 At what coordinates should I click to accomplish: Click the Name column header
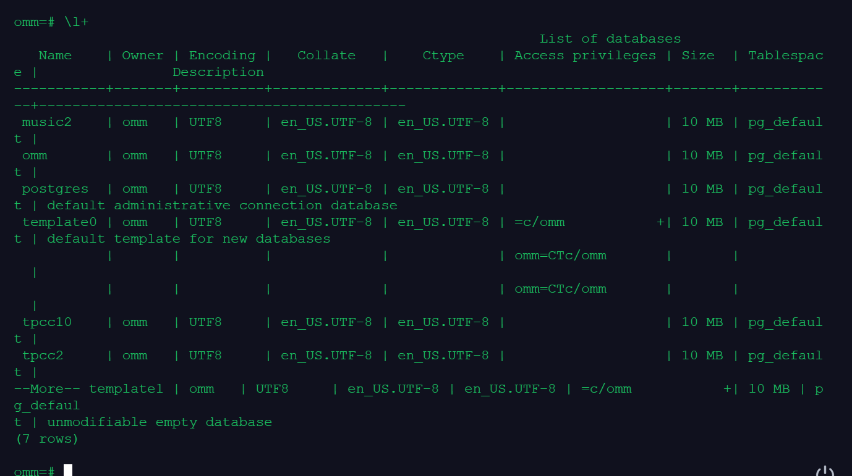55,56
